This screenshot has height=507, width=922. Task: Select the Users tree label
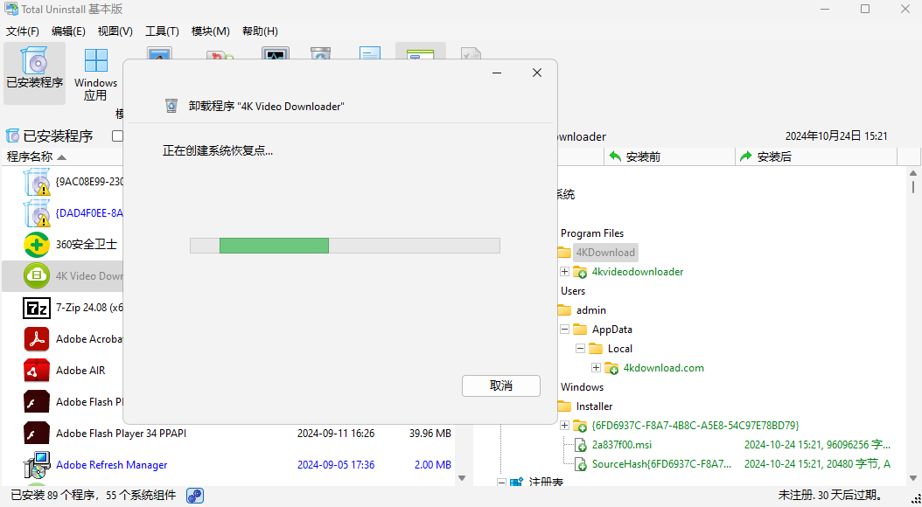(x=573, y=291)
